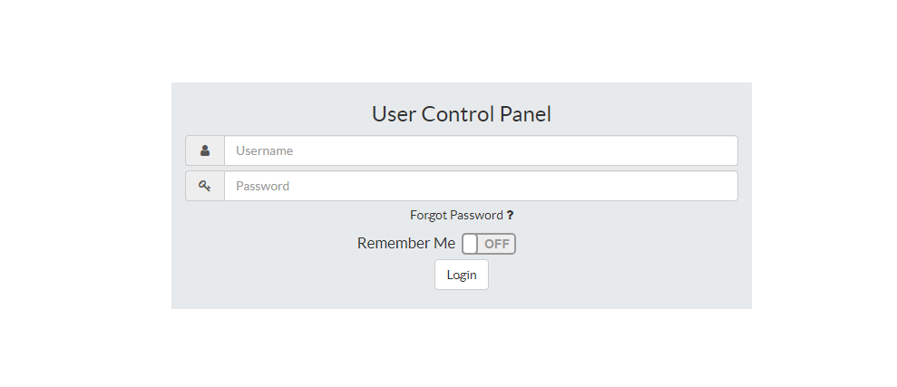Click the question mark after Forgot Password
Viewport: 897px width, 387px height.
[x=510, y=216]
